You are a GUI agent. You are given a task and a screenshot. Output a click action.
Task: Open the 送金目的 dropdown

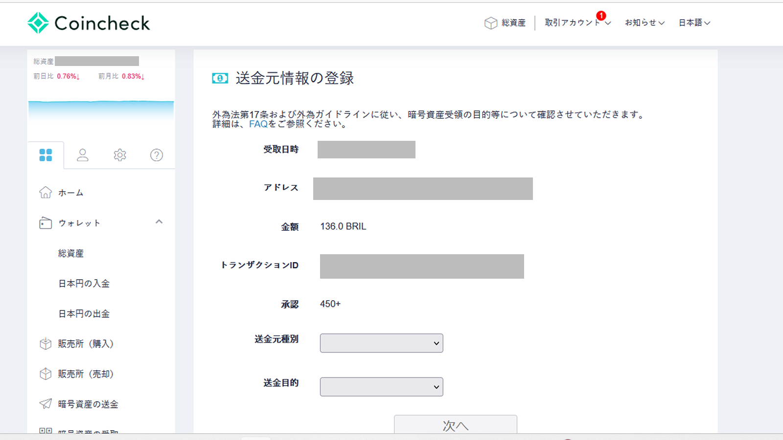tap(381, 386)
